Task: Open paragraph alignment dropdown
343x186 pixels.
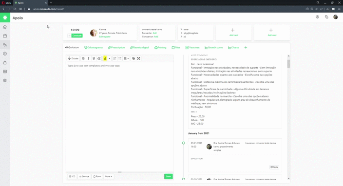Action: click(126, 58)
